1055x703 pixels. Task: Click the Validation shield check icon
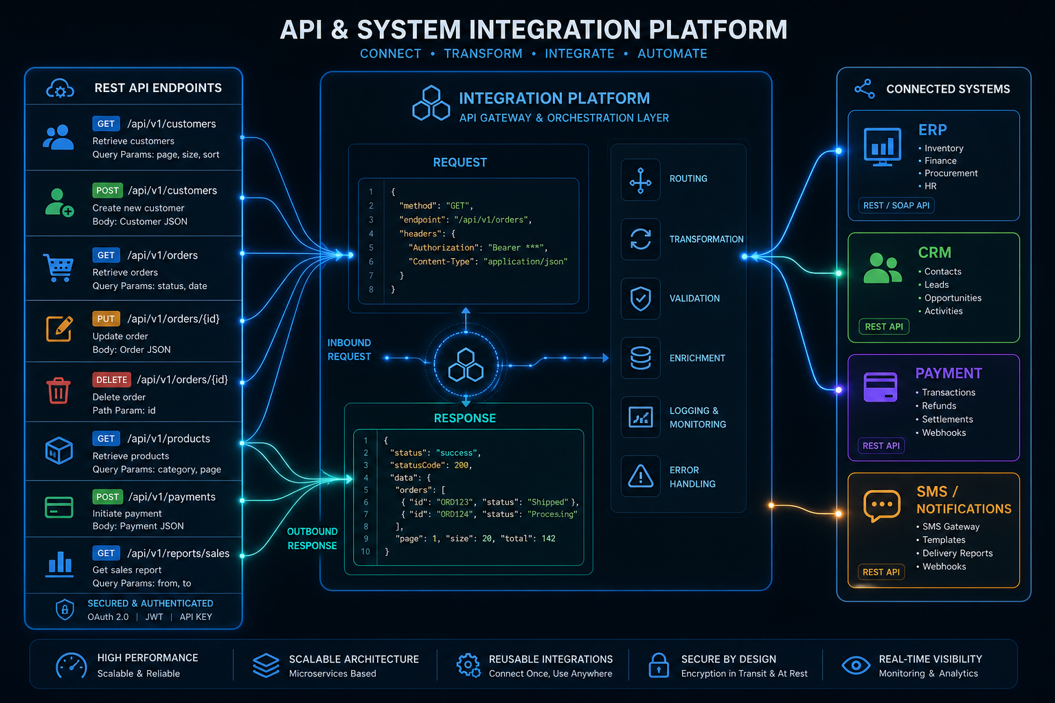640,299
